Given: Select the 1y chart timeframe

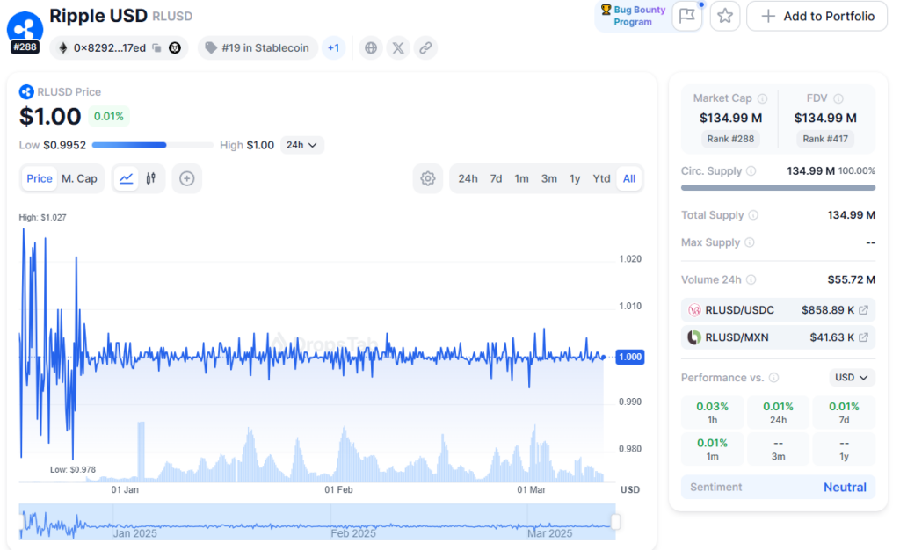Looking at the screenshot, I should [x=575, y=178].
